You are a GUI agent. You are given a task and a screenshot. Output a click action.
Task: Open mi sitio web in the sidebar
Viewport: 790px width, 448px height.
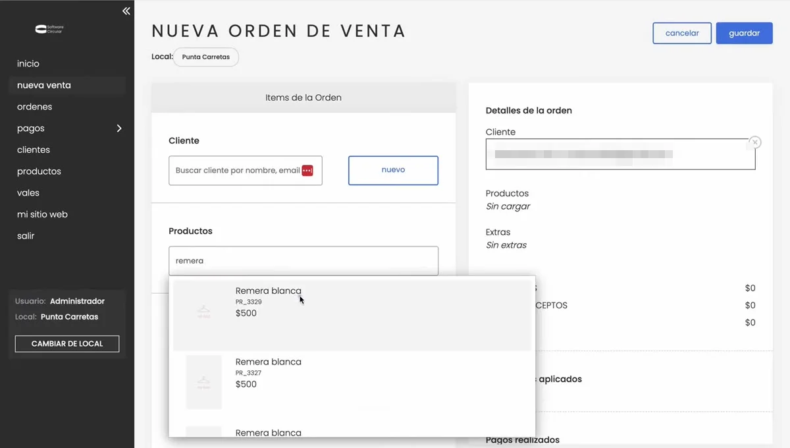click(42, 214)
